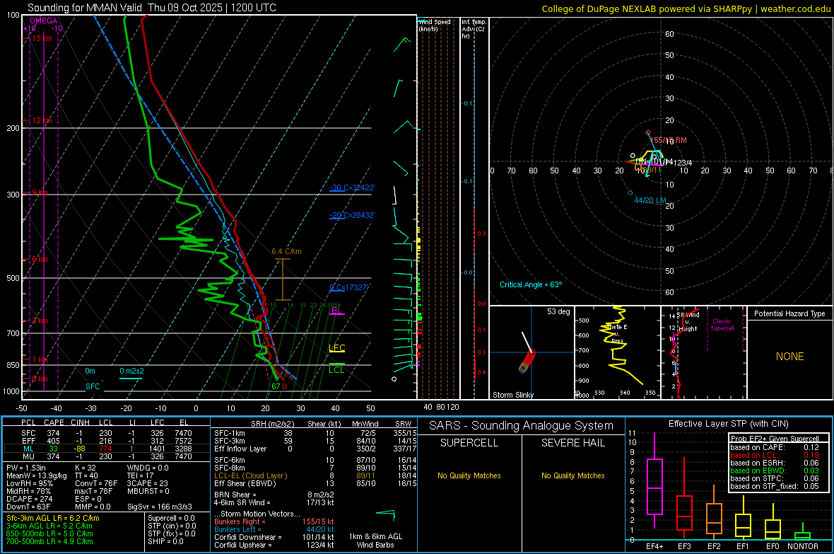
Task: Click the 'Effective Layer STP (with CIN)' title
Action: pyautogui.click(x=728, y=424)
